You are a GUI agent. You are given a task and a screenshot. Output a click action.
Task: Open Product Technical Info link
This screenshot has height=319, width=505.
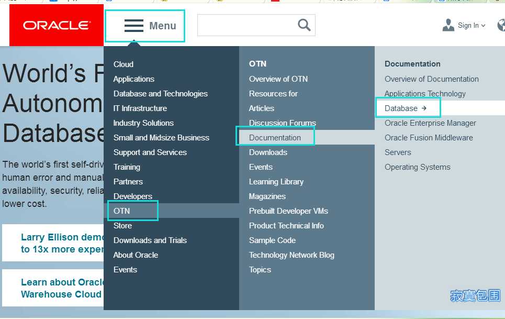[x=286, y=226]
